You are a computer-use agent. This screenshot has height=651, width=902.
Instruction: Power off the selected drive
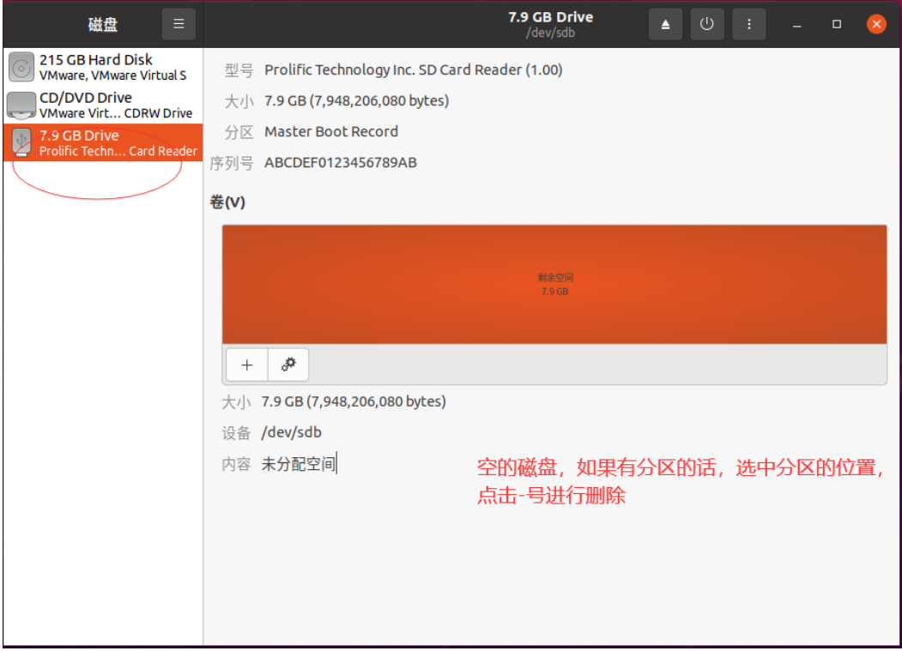pos(707,24)
